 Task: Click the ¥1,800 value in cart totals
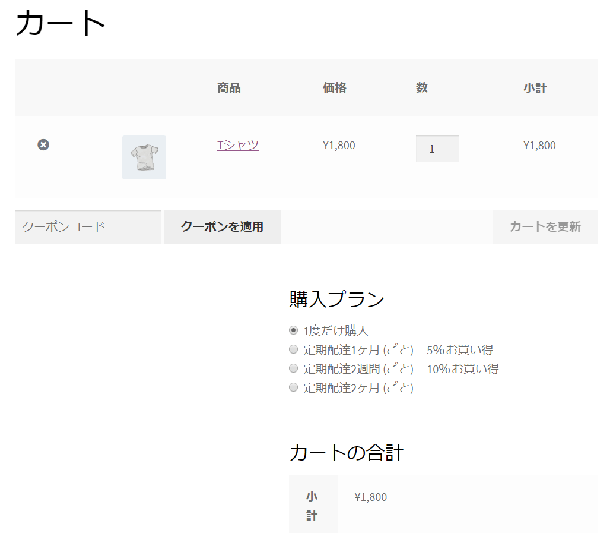(x=371, y=497)
